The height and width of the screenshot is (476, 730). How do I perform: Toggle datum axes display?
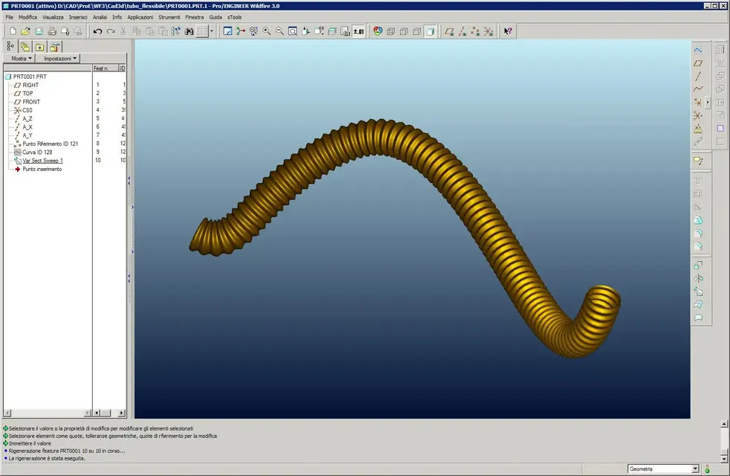pyautogui.click(x=462, y=31)
